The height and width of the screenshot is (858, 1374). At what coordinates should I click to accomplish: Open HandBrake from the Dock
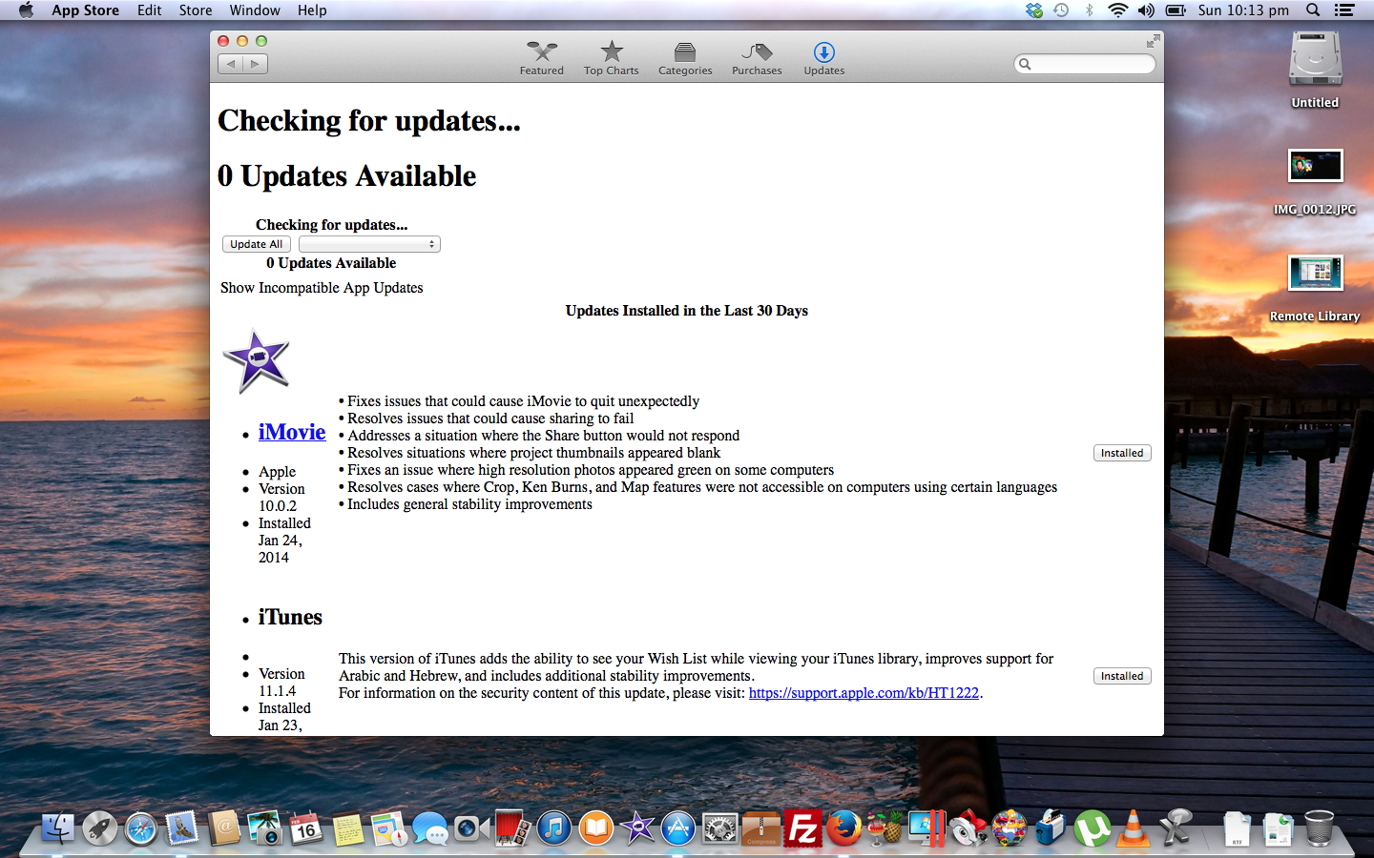point(885,827)
